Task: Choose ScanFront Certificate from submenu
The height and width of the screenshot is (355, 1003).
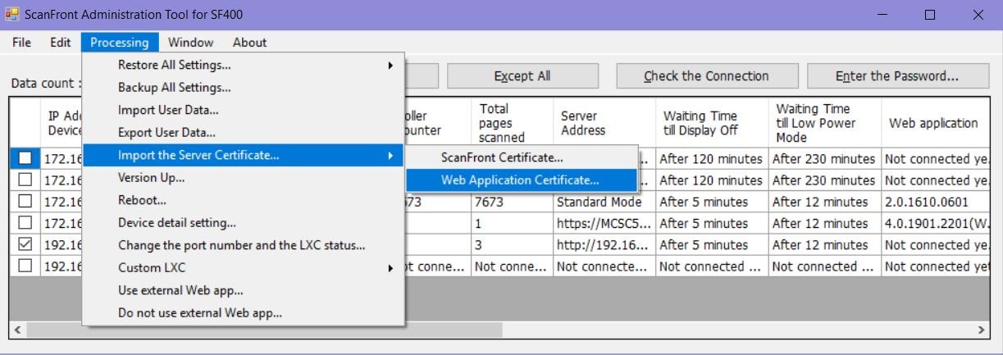Action: [502, 157]
